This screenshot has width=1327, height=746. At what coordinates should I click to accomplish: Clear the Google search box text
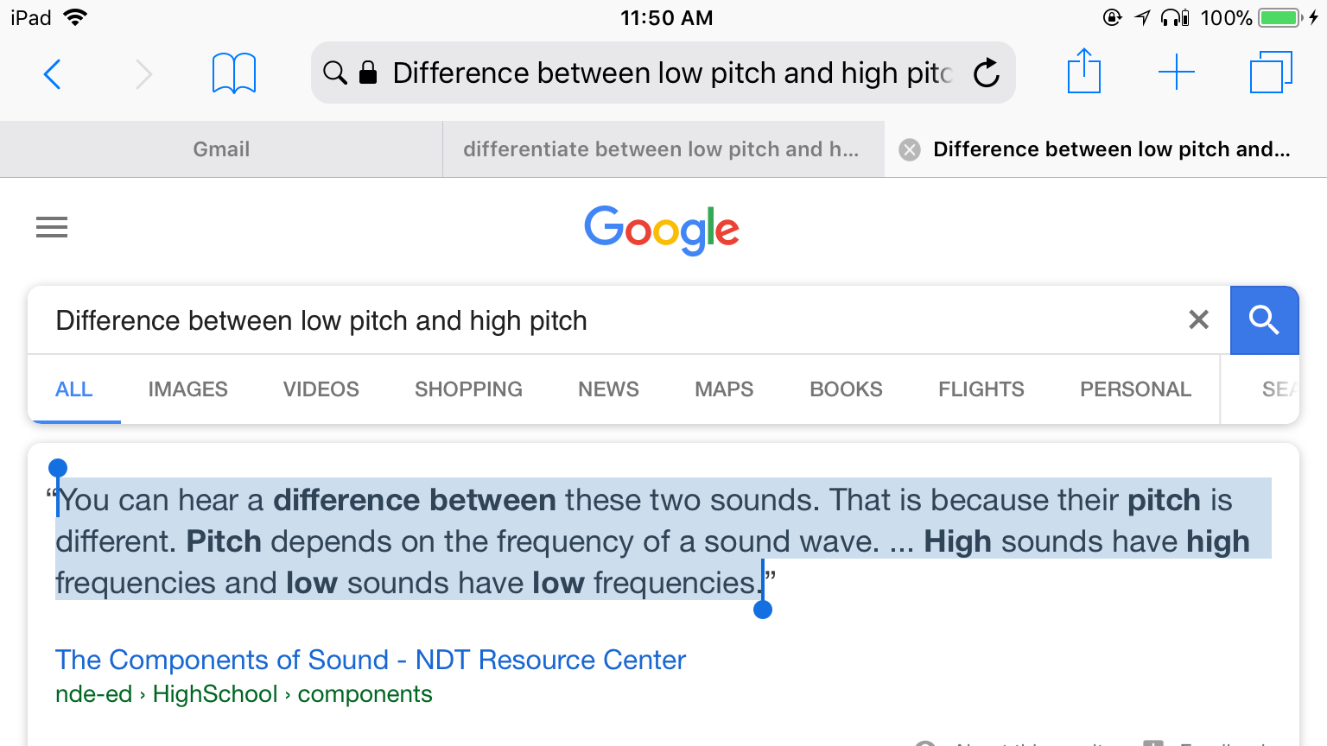point(1198,320)
